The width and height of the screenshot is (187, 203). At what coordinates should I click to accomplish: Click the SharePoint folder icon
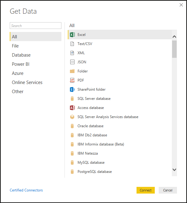(x=72, y=89)
